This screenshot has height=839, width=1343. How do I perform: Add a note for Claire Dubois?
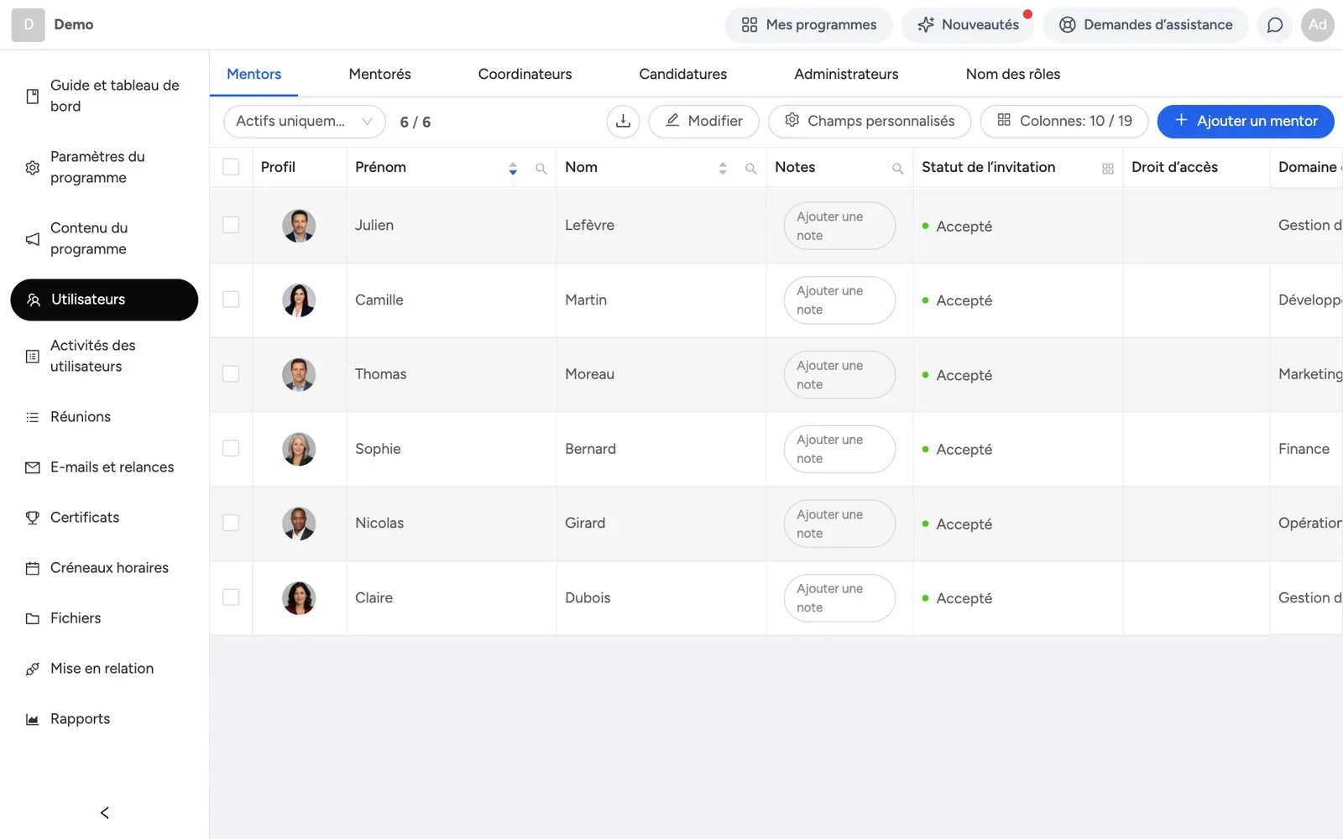pyautogui.click(x=839, y=598)
